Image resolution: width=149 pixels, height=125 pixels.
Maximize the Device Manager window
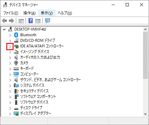pos(127,5)
